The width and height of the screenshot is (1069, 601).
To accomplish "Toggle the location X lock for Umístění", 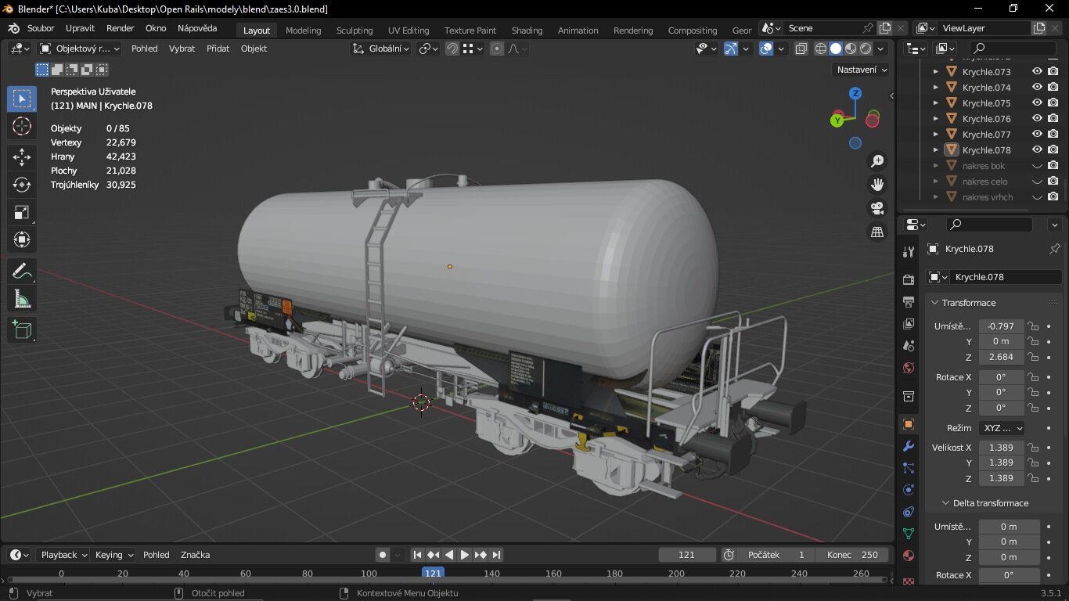I will (1033, 326).
